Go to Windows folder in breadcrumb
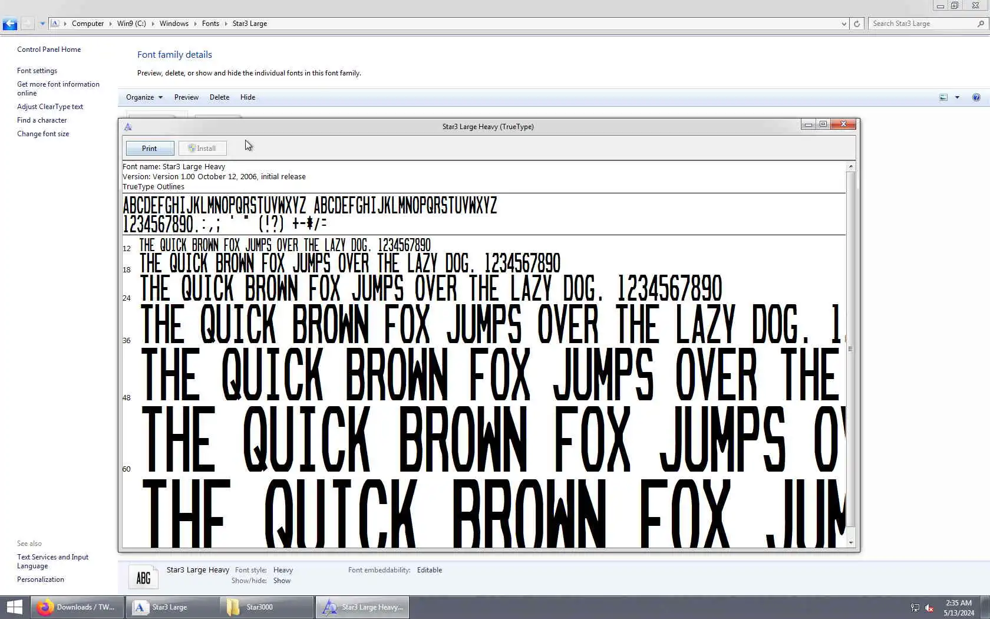Image resolution: width=990 pixels, height=619 pixels. (x=174, y=24)
